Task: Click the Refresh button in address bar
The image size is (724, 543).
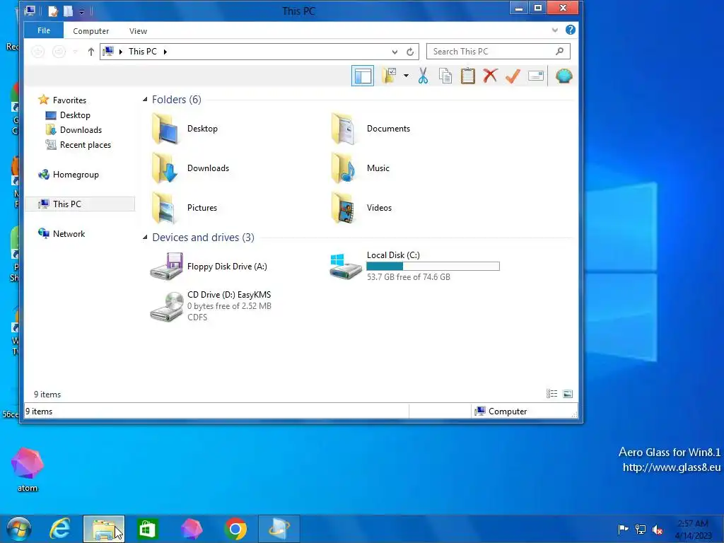Action: pyautogui.click(x=410, y=52)
